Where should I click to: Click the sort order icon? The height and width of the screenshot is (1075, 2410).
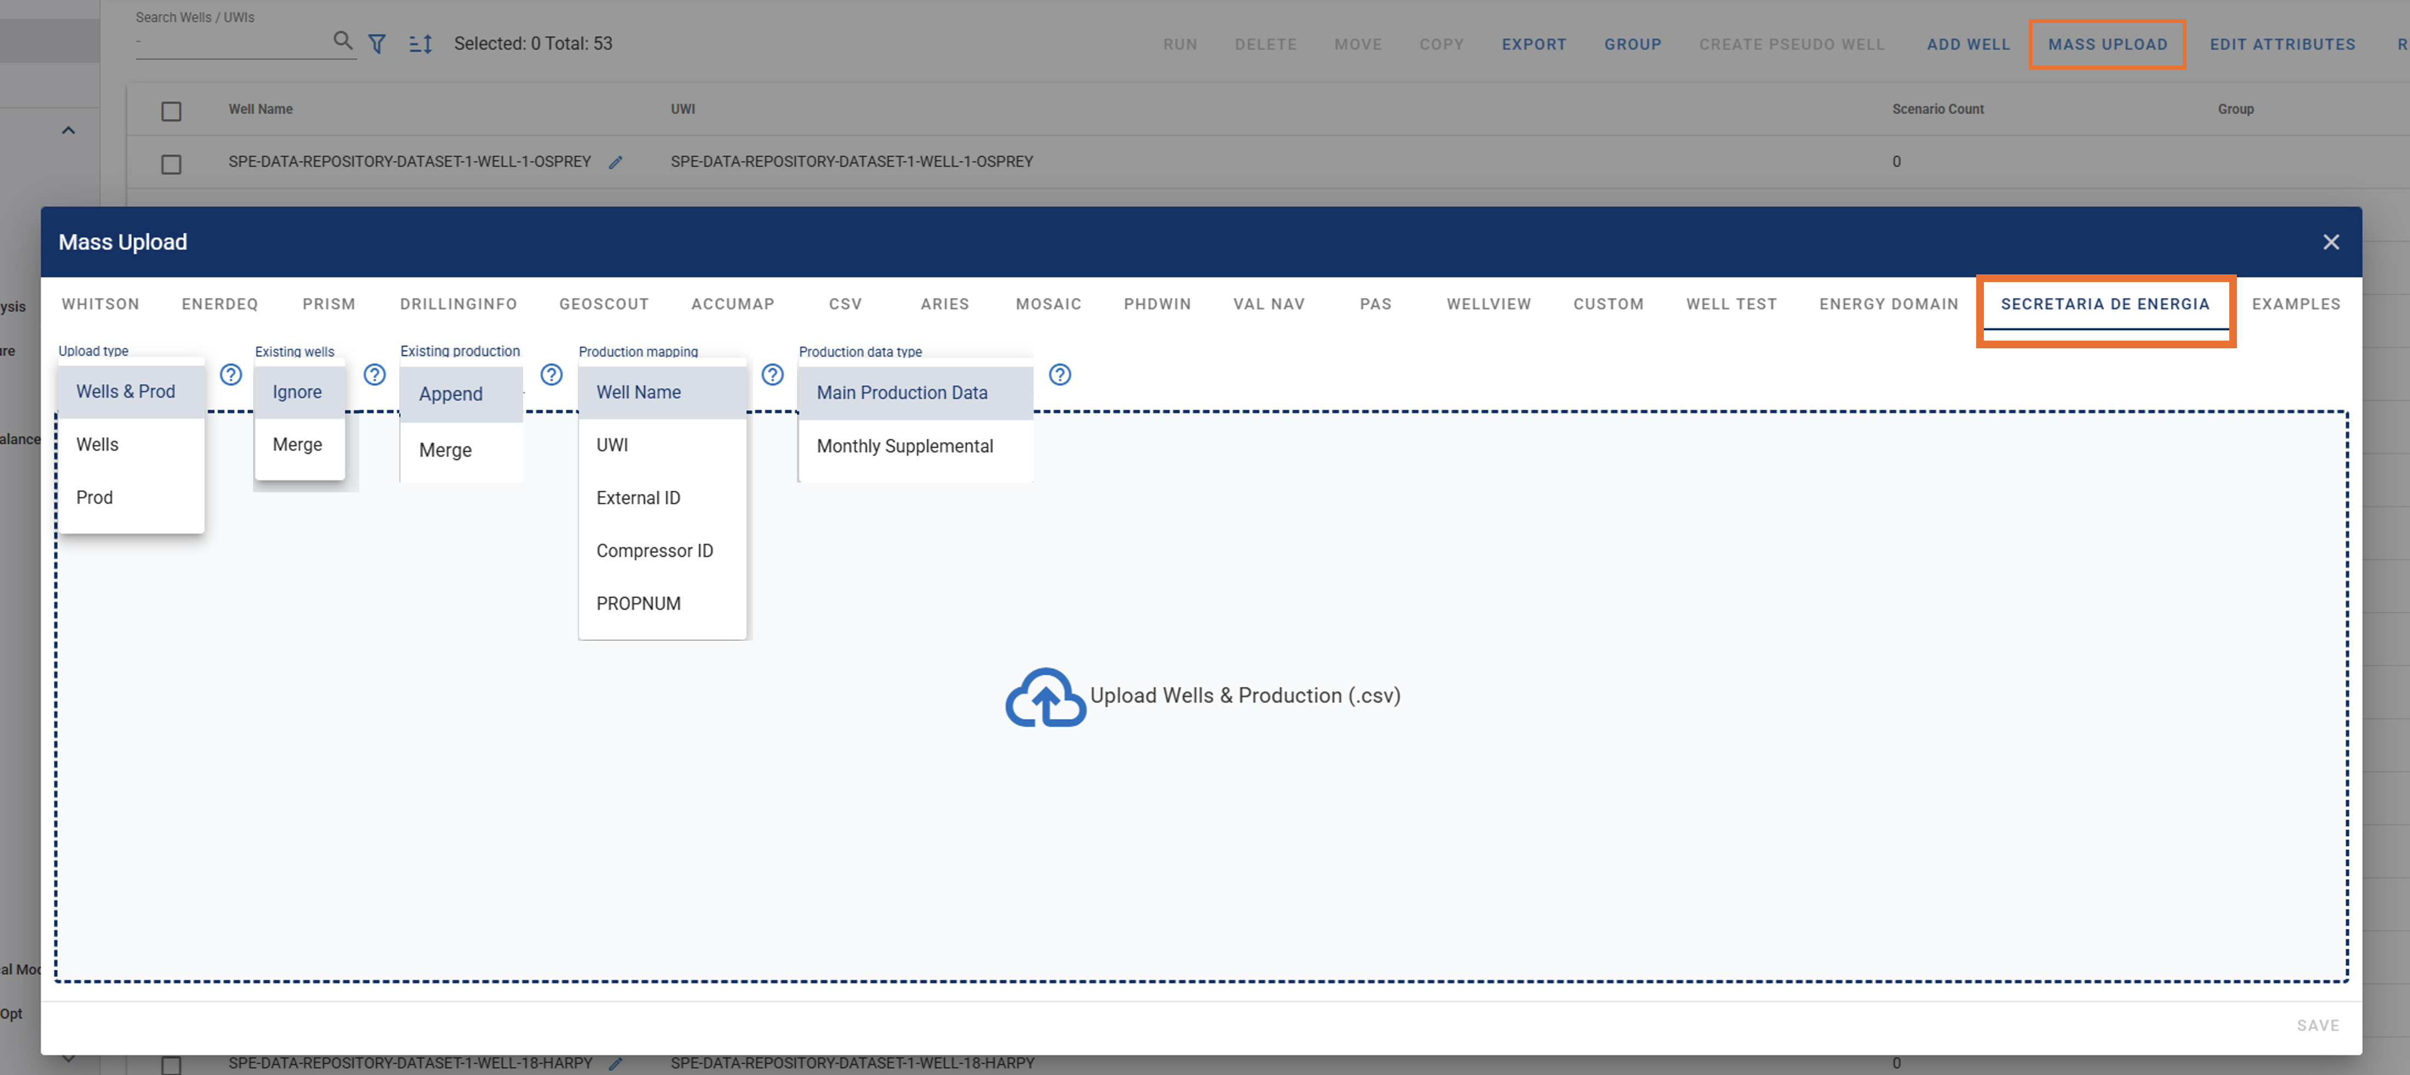click(421, 44)
